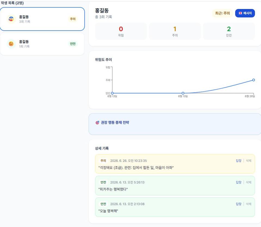Click 답장 on the 6. 26. 주의 record
This screenshot has width=261, height=227.
[238, 161]
